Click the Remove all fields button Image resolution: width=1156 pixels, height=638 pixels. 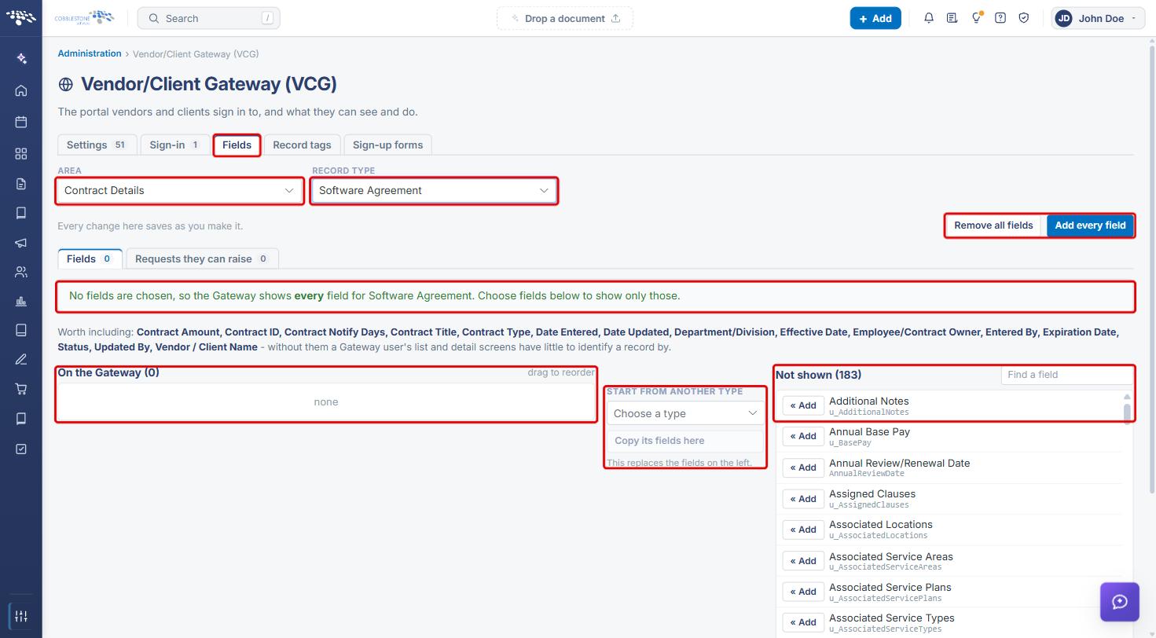pos(993,225)
